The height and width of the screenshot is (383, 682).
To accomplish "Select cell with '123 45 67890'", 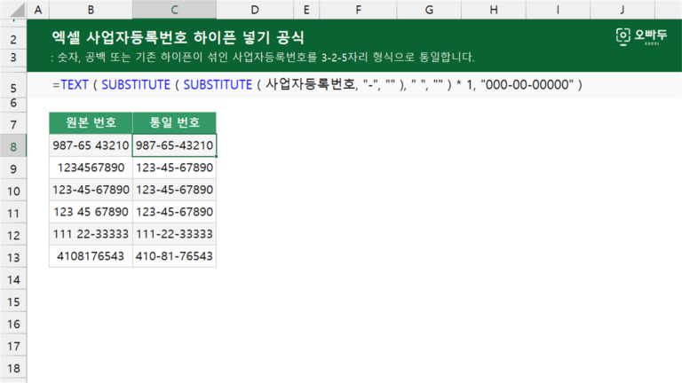I will tap(91, 212).
